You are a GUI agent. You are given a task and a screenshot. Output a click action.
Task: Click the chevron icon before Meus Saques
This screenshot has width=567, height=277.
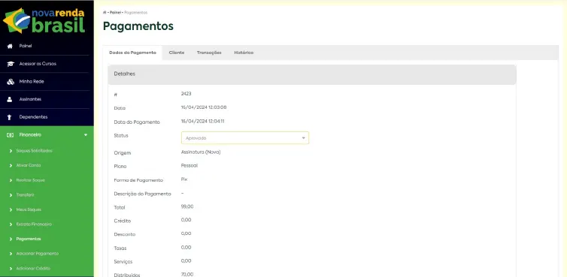[x=11, y=210]
